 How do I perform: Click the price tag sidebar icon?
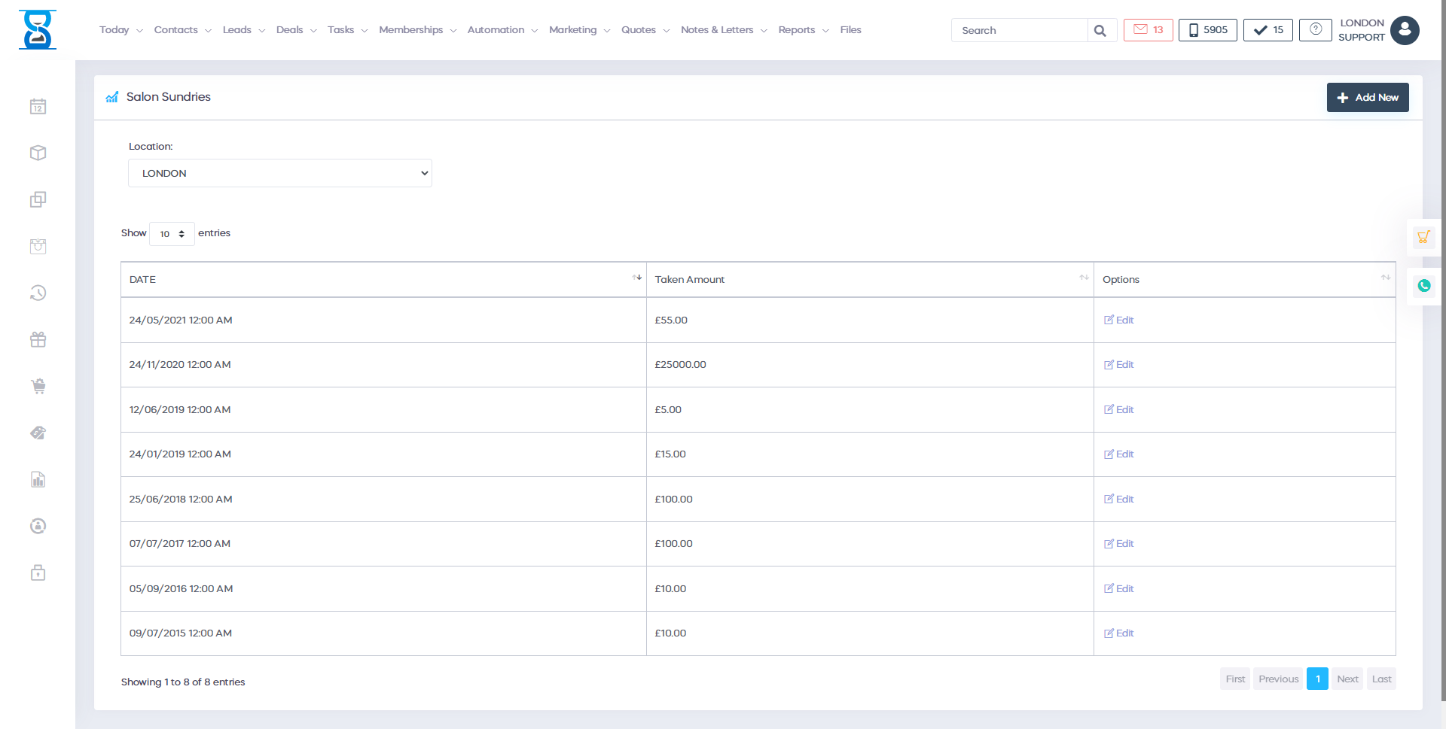point(38,433)
